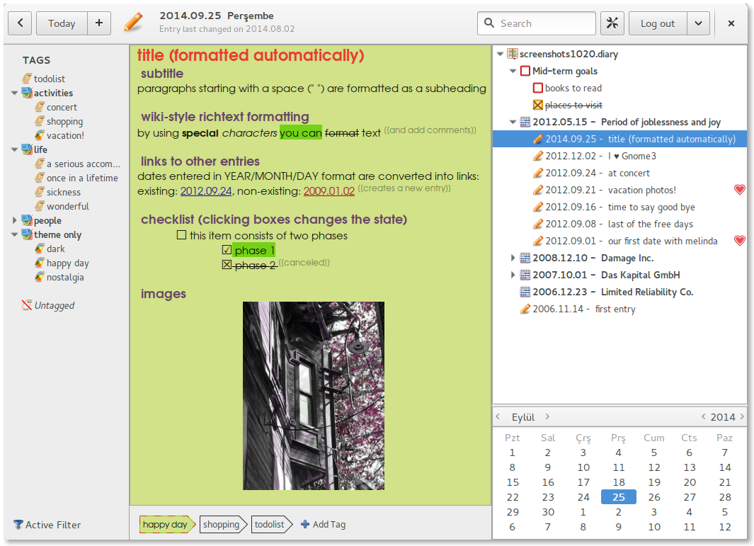
Task: Click the pencil entry icon in header
Action: coord(133,22)
